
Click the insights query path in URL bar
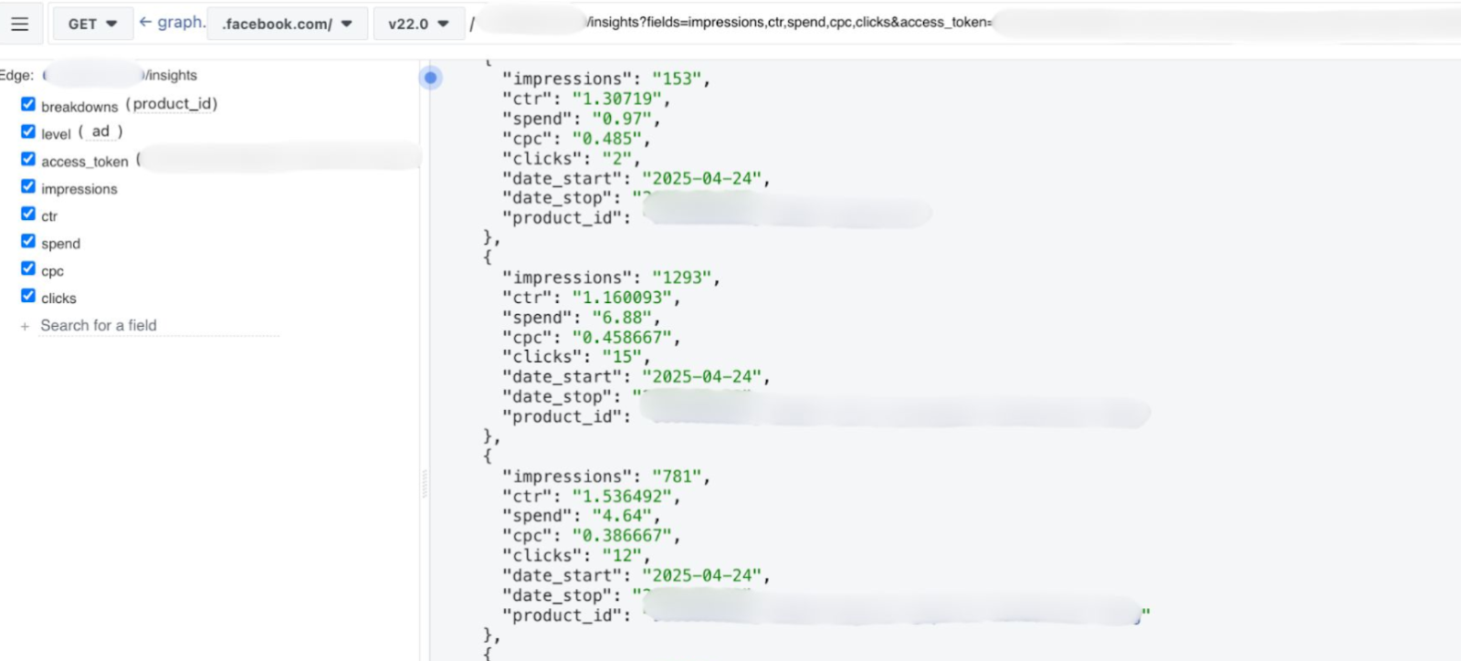(x=785, y=22)
